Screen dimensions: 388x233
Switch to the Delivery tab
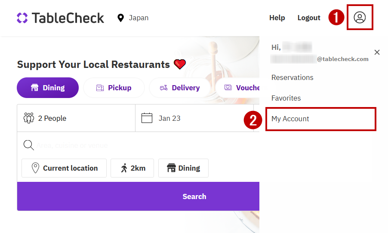pyautogui.click(x=180, y=88)
